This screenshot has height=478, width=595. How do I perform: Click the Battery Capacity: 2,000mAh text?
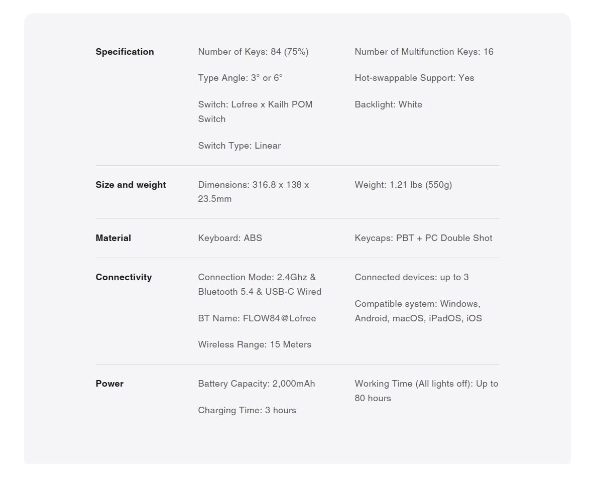coord(256,384)
